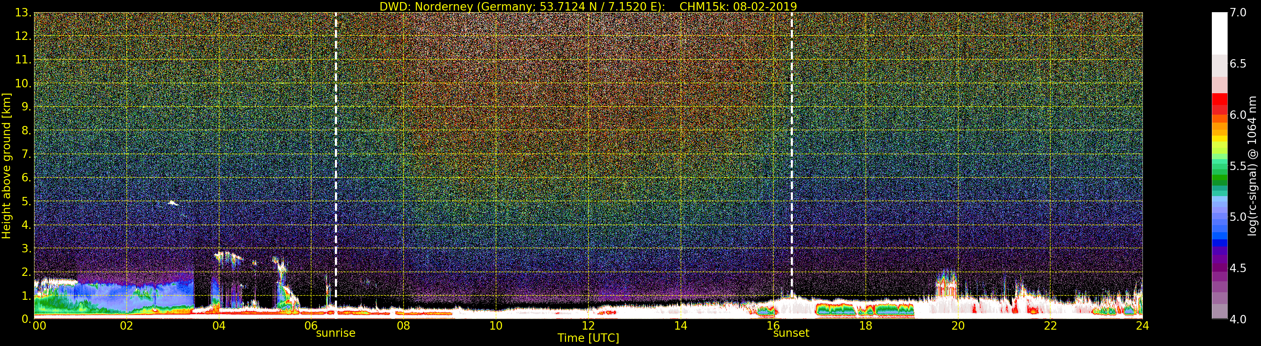The image size is (1261, 346).
Task: Click the colorbar tick value 7.0
Action: 1238,12
